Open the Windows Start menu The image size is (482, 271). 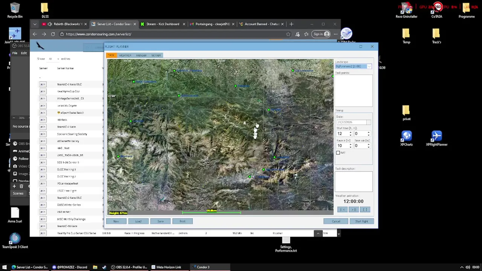[x=5, y=267]
